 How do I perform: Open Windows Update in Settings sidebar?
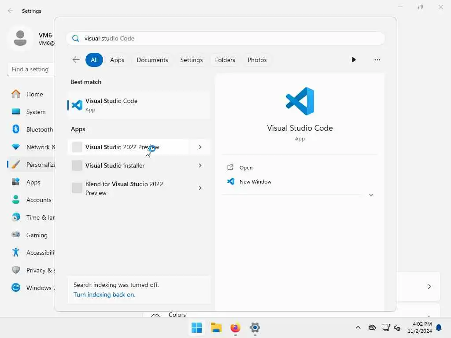tap(31, 288)
